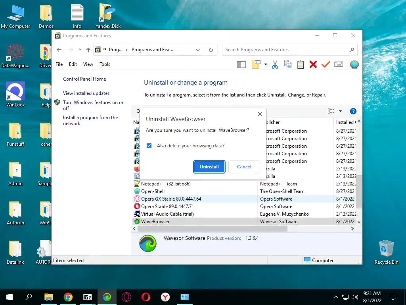Sort by the Installed On column header

pos(345,122)
